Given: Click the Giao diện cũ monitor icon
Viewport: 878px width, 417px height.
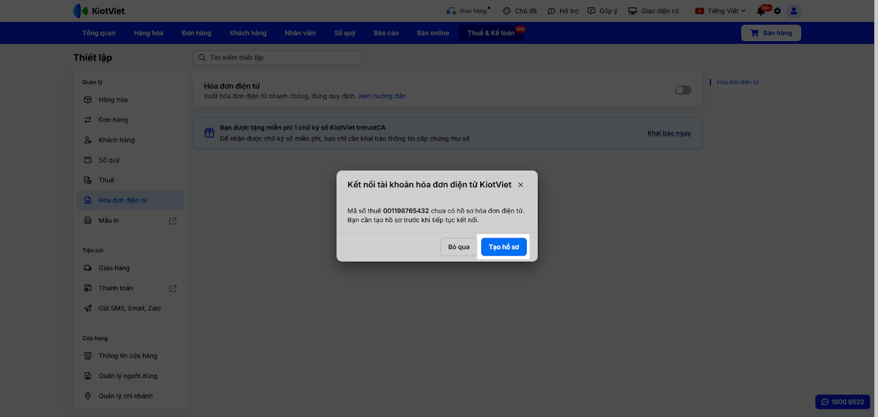Looking at the screenshot, I should coord(633,11).
